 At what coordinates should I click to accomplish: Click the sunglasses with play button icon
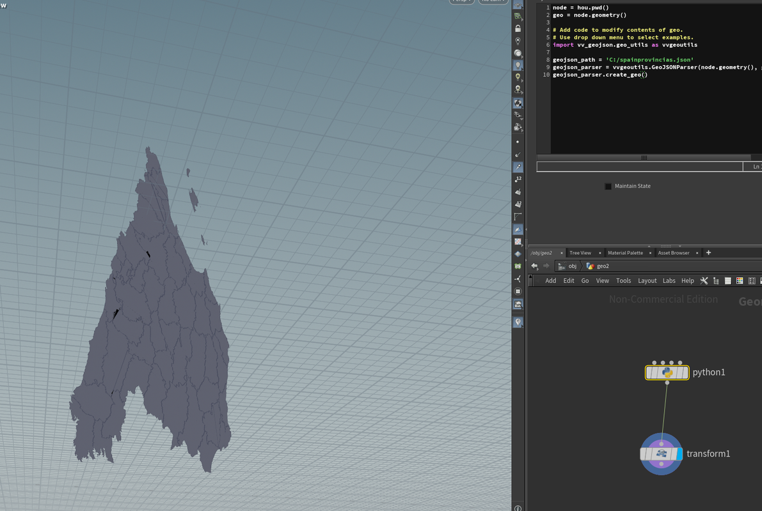(x=518, y=127)
